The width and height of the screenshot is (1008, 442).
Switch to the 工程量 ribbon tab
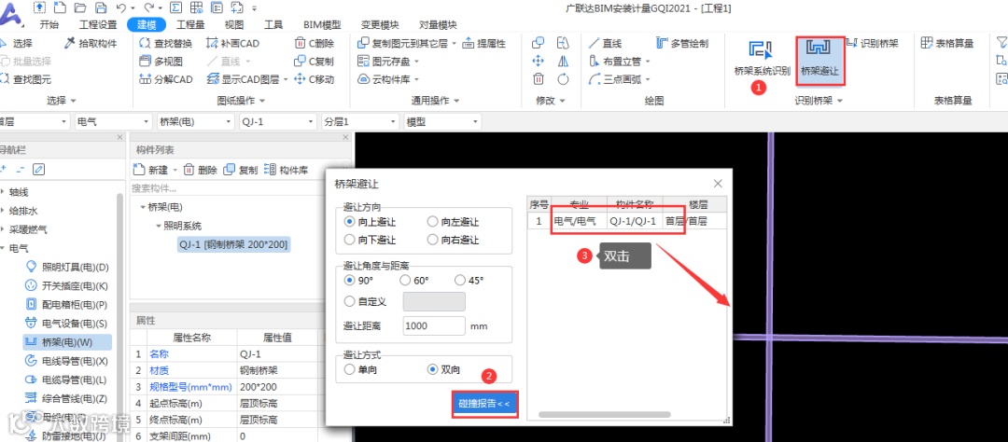[190, 25]
